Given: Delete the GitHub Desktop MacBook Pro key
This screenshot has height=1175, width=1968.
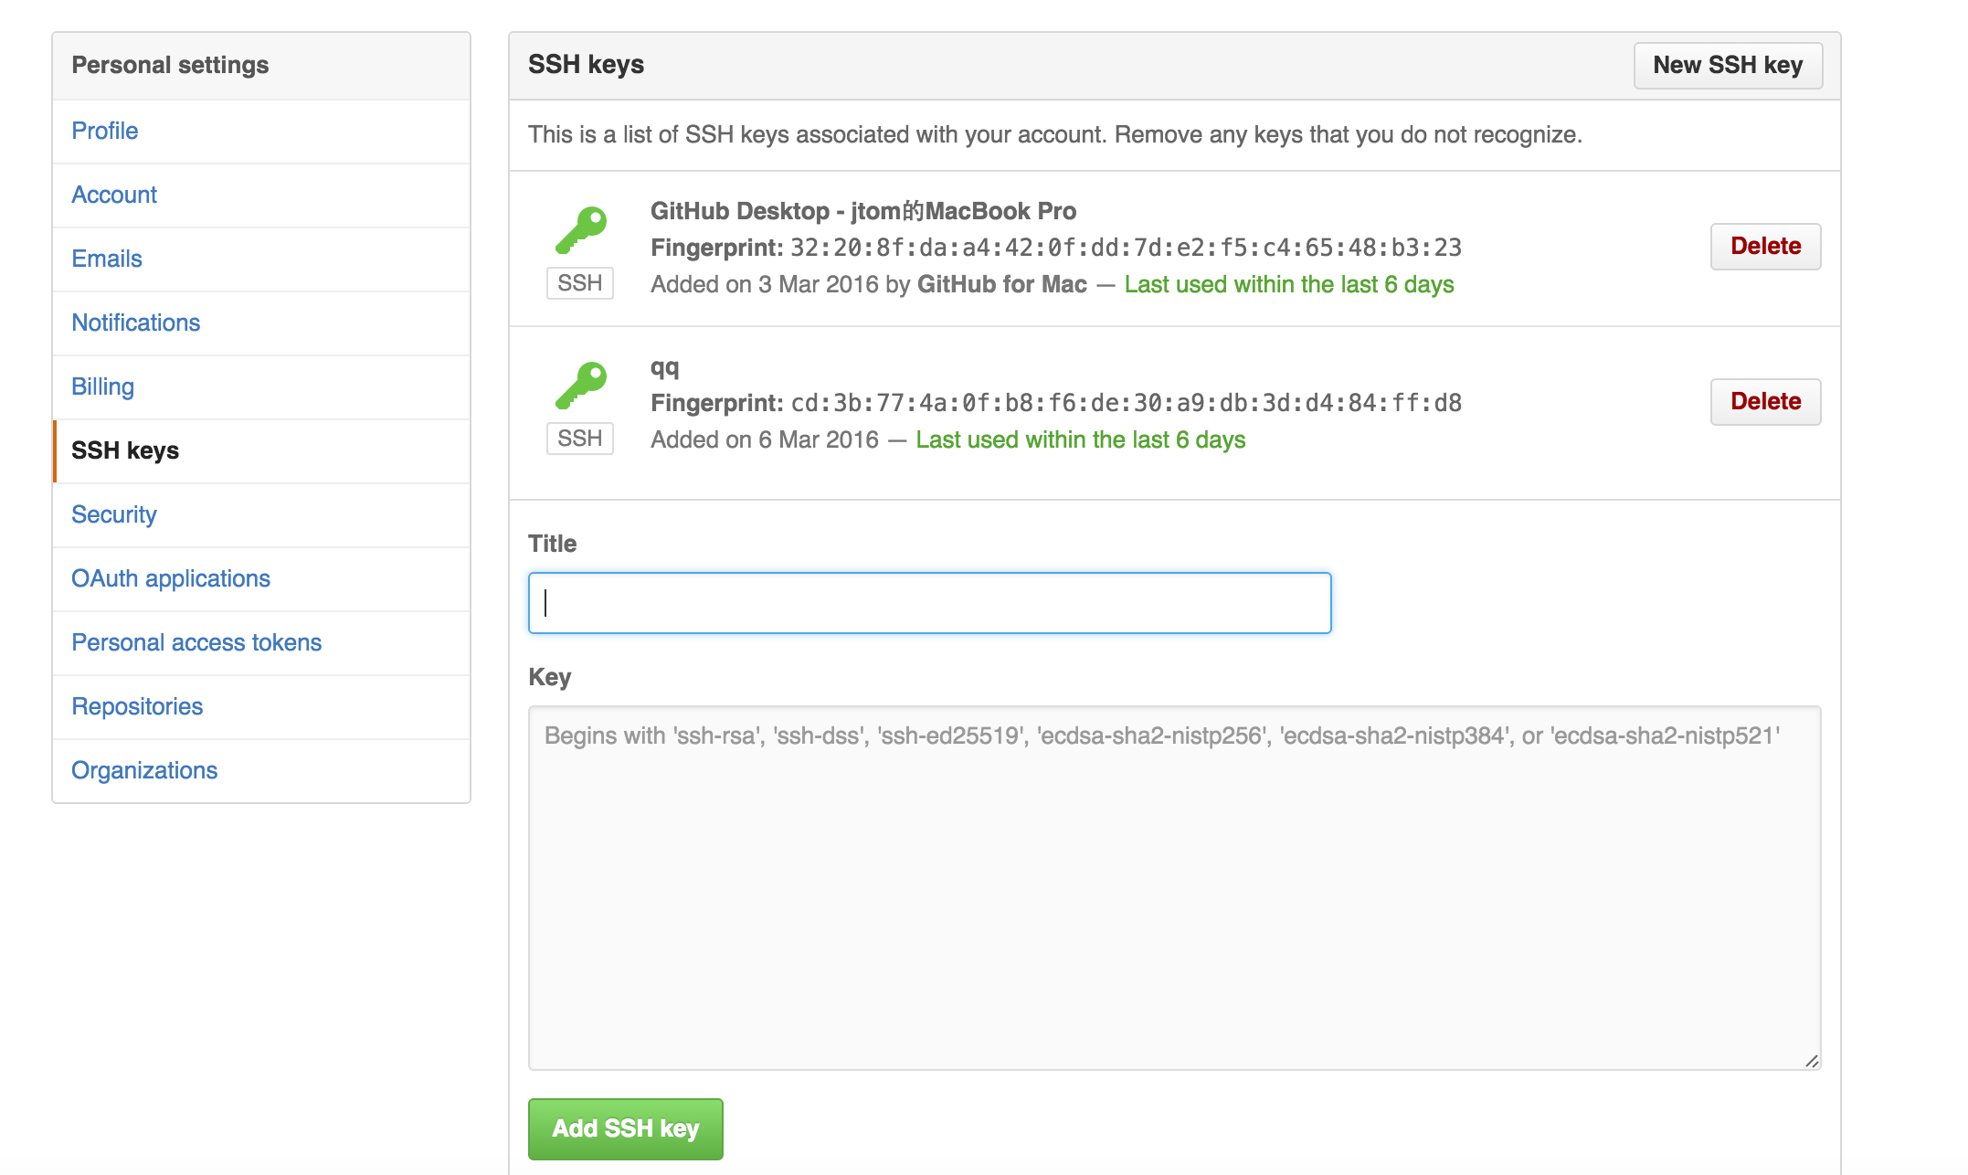Looking at the screenshot, I should 1765,246.
